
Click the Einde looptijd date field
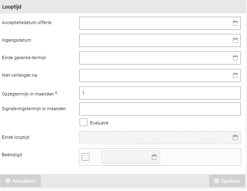pyautogui.click(x=155, y=138)
